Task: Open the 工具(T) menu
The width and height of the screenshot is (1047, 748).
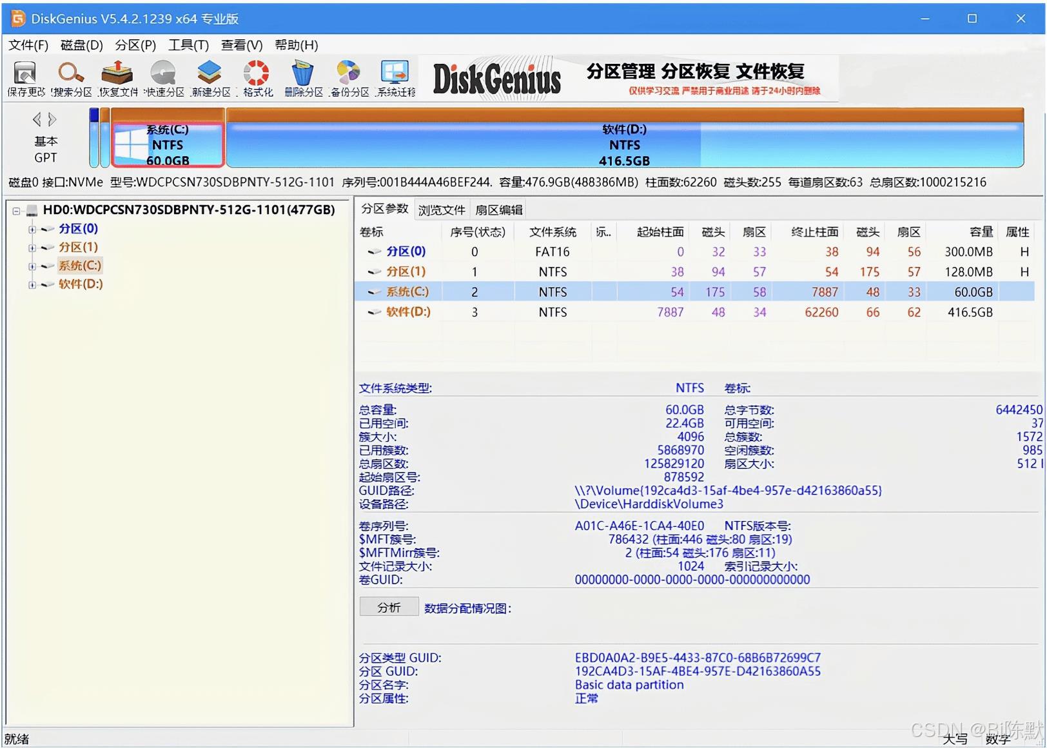Action: pyautogui.click(x=189, y=45)
